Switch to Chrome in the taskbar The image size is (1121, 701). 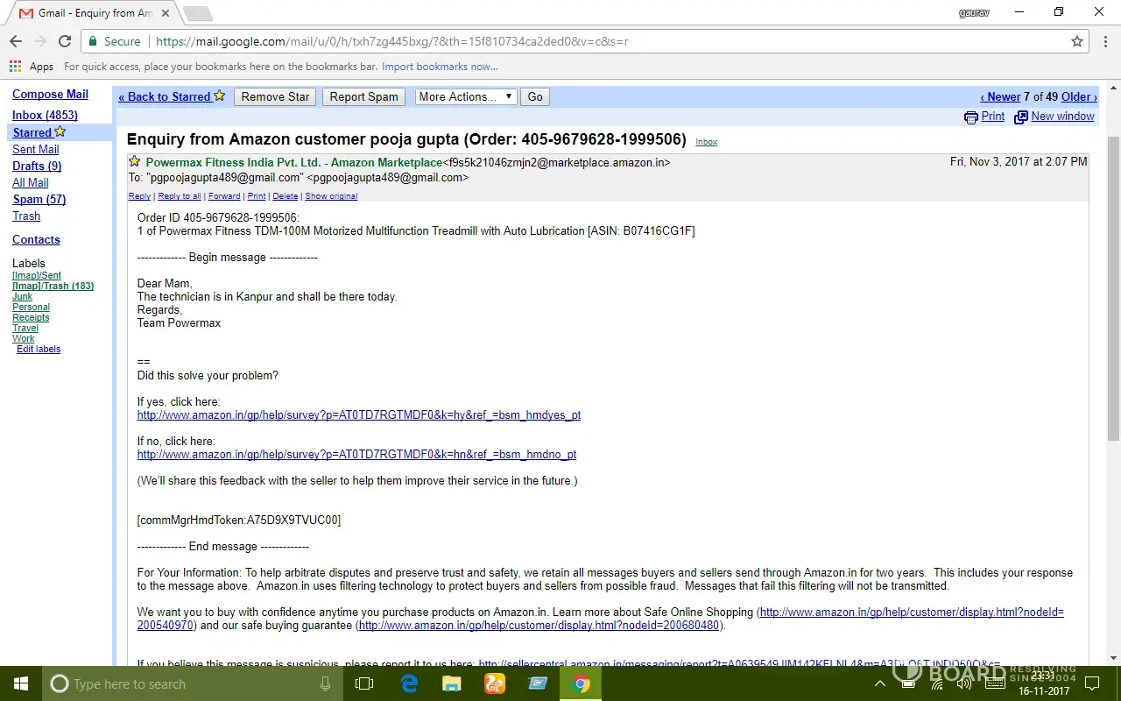click(x=581, y=683)
